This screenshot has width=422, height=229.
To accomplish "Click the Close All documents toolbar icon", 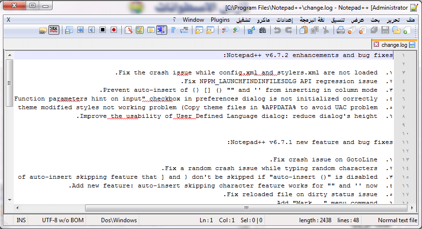I will (351, 30).
